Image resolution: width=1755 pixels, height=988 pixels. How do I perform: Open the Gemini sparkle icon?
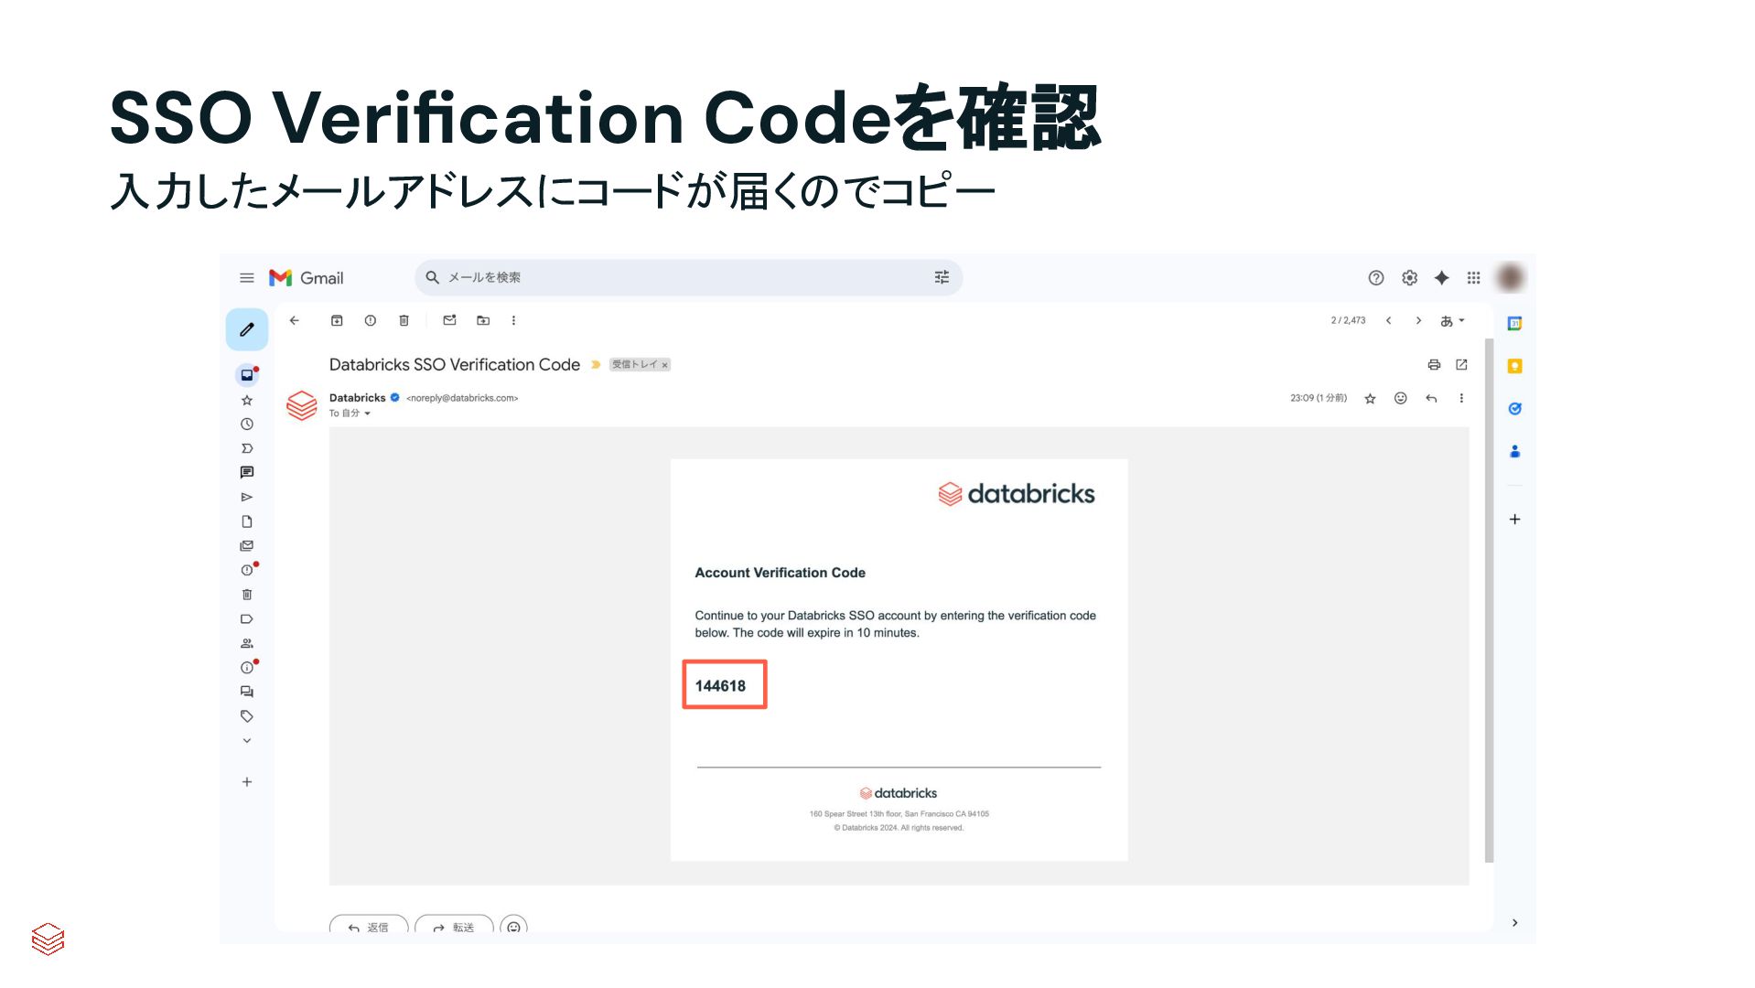(1441, 278)
